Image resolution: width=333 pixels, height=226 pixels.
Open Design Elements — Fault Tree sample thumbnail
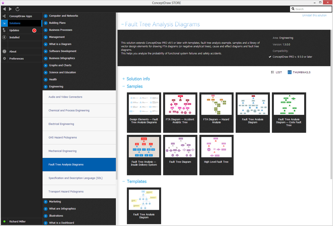click(144, 112)
